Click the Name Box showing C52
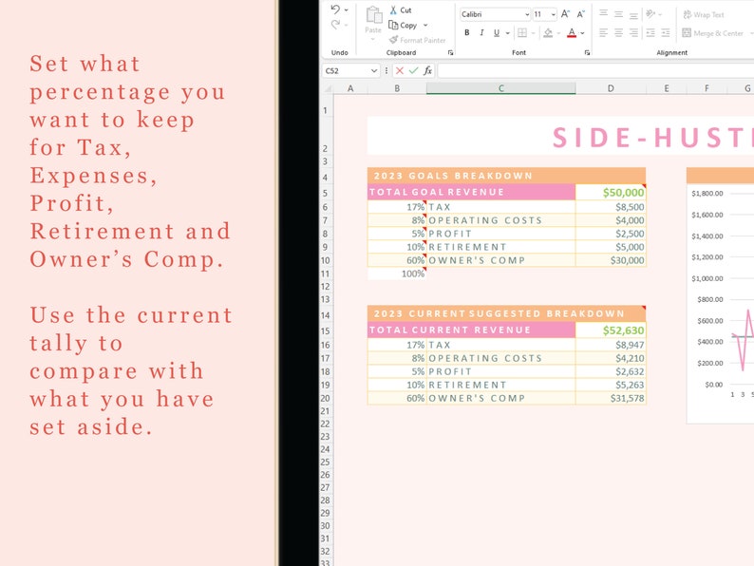This screenshot has height=566, width=754. (x=347, y=71)
